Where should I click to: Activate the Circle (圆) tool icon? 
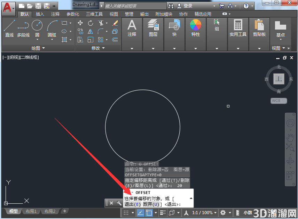pyautogui.click(x=37, y=25)
